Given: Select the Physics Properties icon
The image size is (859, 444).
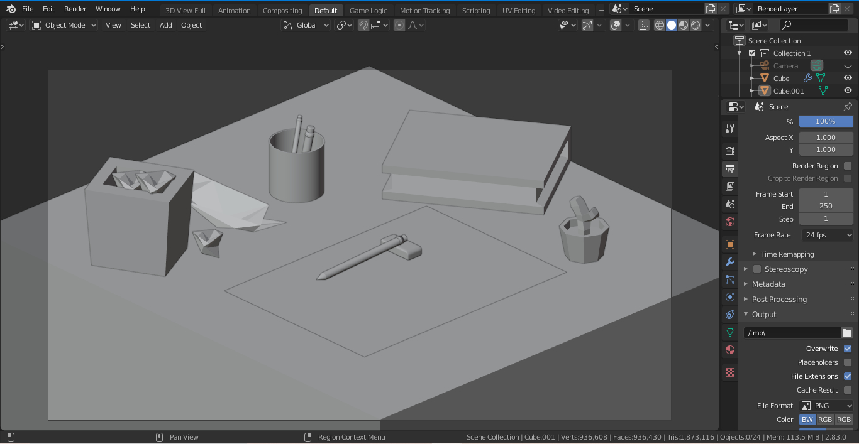Looking at the screenshot, I should [x=729, y=297].
